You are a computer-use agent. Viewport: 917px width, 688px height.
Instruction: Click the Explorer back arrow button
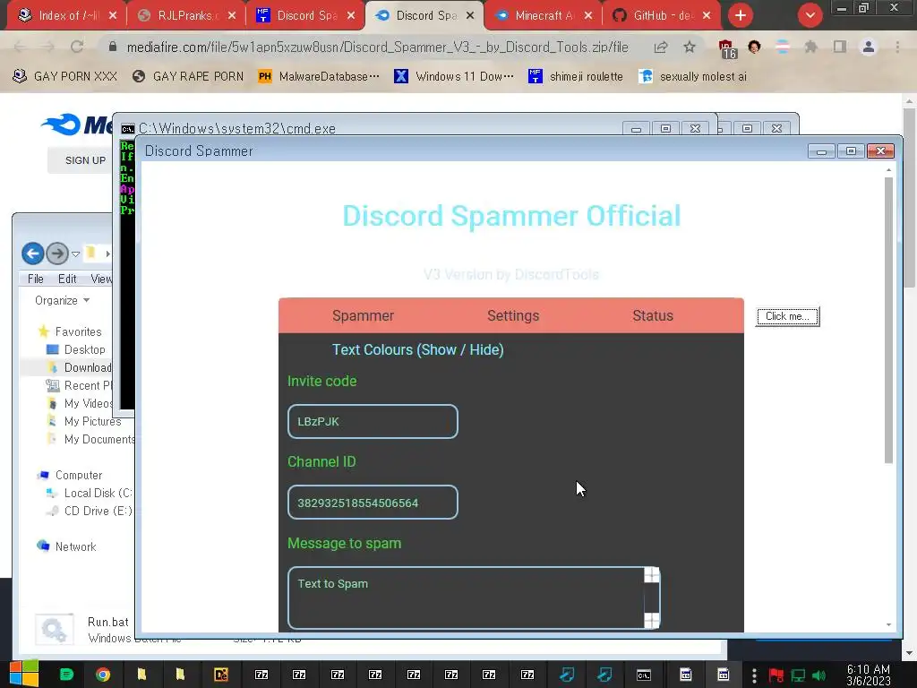click(33, 254)
